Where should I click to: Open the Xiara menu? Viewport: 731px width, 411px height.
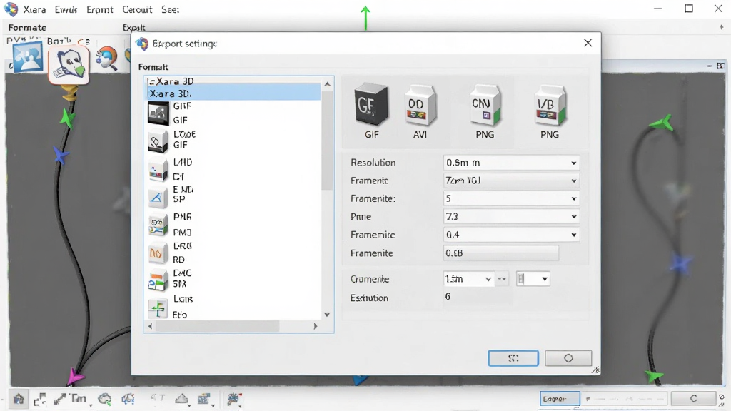[34, 9]
